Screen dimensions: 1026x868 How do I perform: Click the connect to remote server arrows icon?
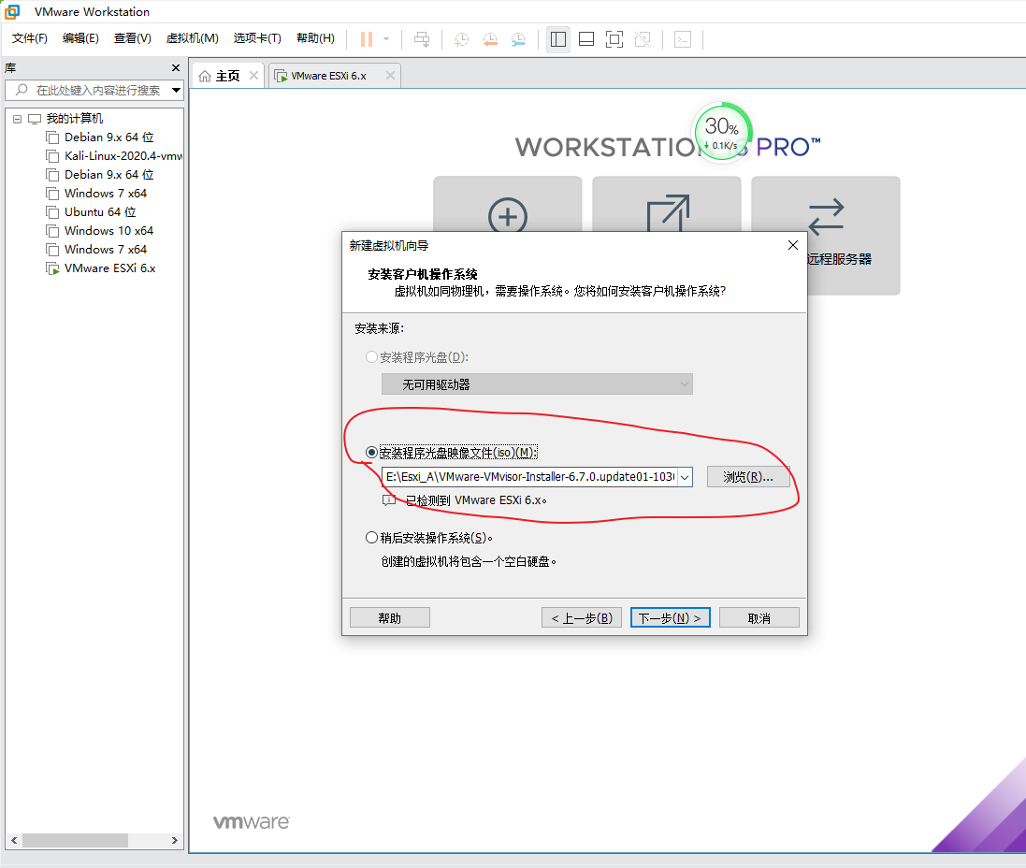click(827, 217)
